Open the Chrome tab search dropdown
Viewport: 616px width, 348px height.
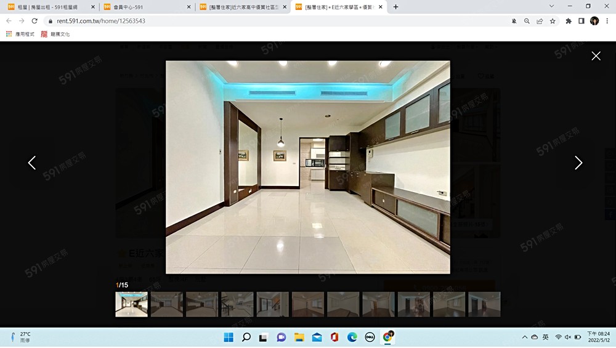tap(553, 7)
